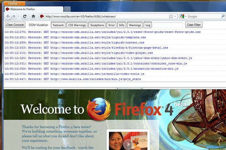Viewport: 226px width, 150px height.
Task: Select the Welcome to Firefox tab
Action: pyautogui.click(x=34, y=9)
